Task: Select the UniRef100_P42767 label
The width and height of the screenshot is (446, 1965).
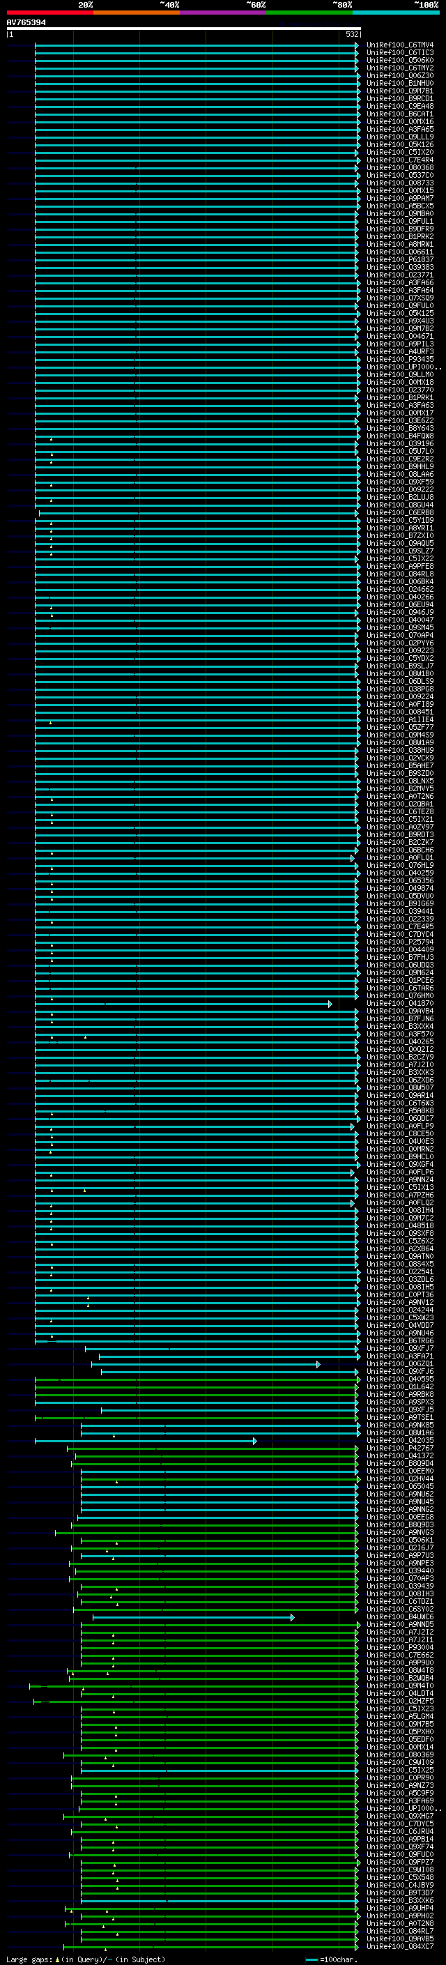Action: [400, 1448]
